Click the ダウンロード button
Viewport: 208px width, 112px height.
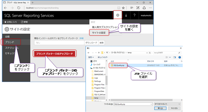pos(91,43)
